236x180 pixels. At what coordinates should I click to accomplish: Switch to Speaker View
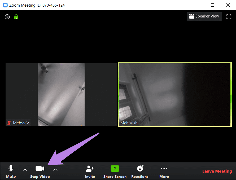point(204,16)
